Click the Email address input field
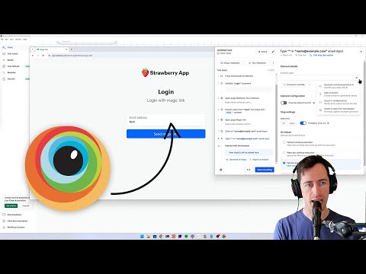 pos(165,119)
